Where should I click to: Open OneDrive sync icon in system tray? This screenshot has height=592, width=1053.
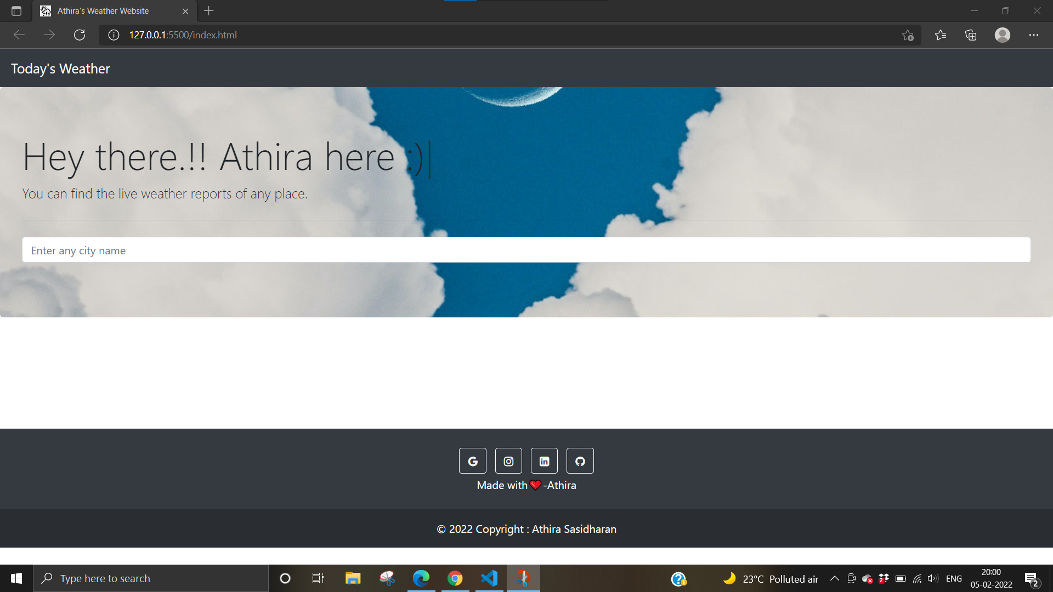(867, 578)
